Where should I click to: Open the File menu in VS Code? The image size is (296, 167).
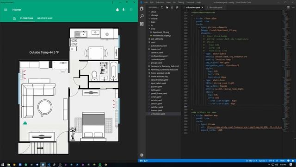click(x=146, y=2)
